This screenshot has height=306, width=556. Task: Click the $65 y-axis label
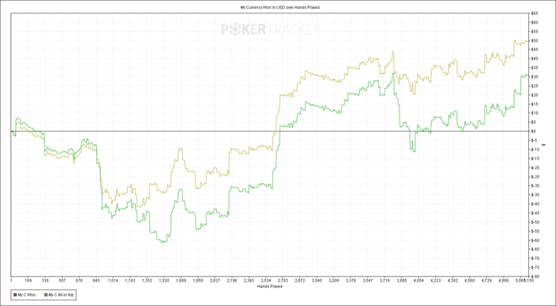point(535,13)
